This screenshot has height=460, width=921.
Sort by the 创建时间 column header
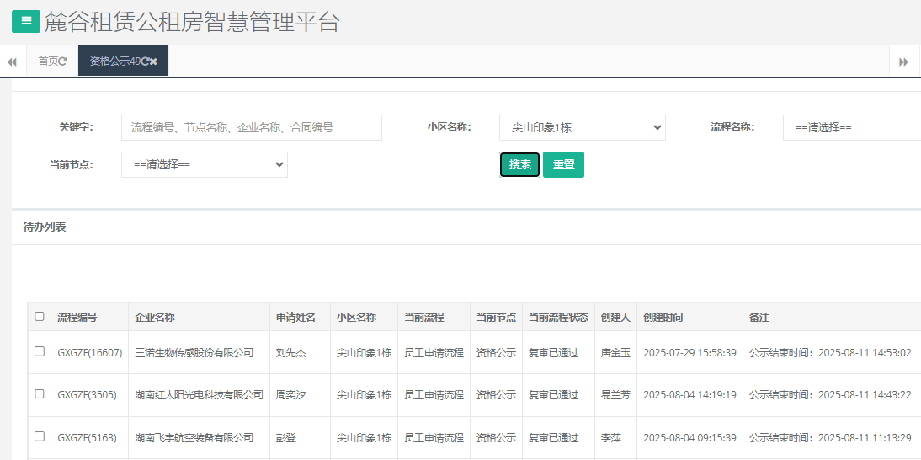point(663,318)
